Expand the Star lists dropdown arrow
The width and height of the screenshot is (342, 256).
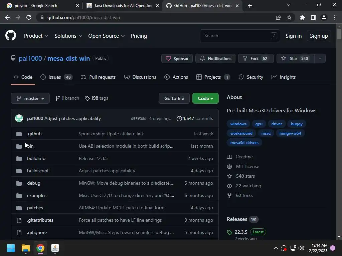pos(320,59)
